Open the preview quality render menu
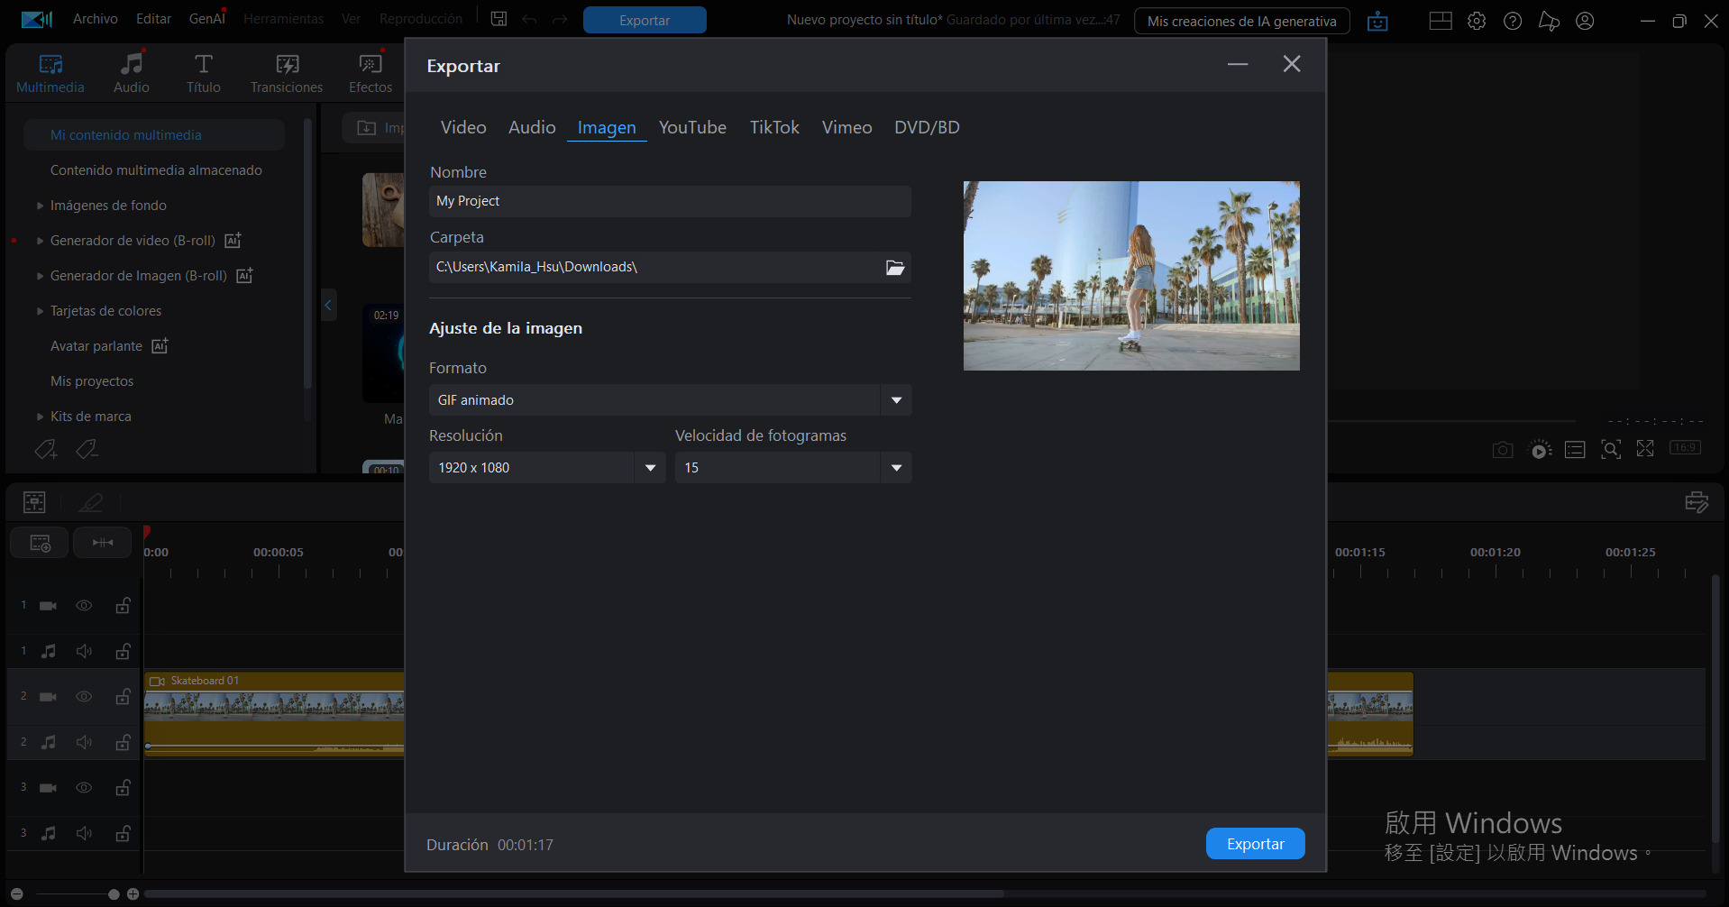1729x907 pixels. click(1540, 448)
